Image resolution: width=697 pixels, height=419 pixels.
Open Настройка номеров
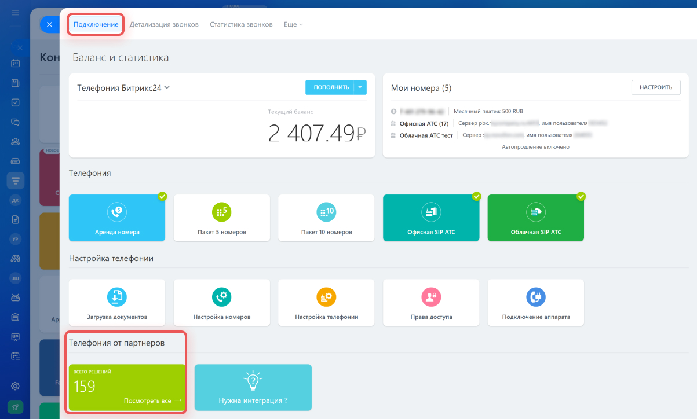click(x=221, y=303)
